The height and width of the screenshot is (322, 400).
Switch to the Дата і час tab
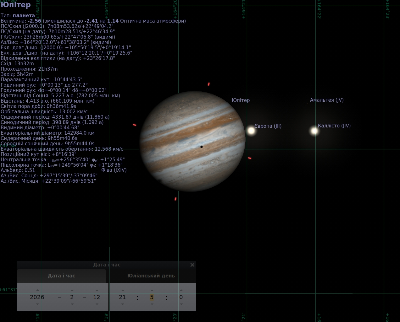point(62,276)
